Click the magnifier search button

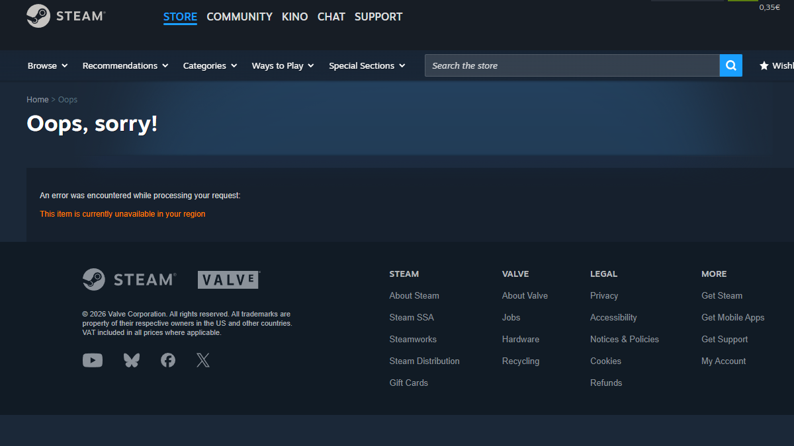click(731, 65)
